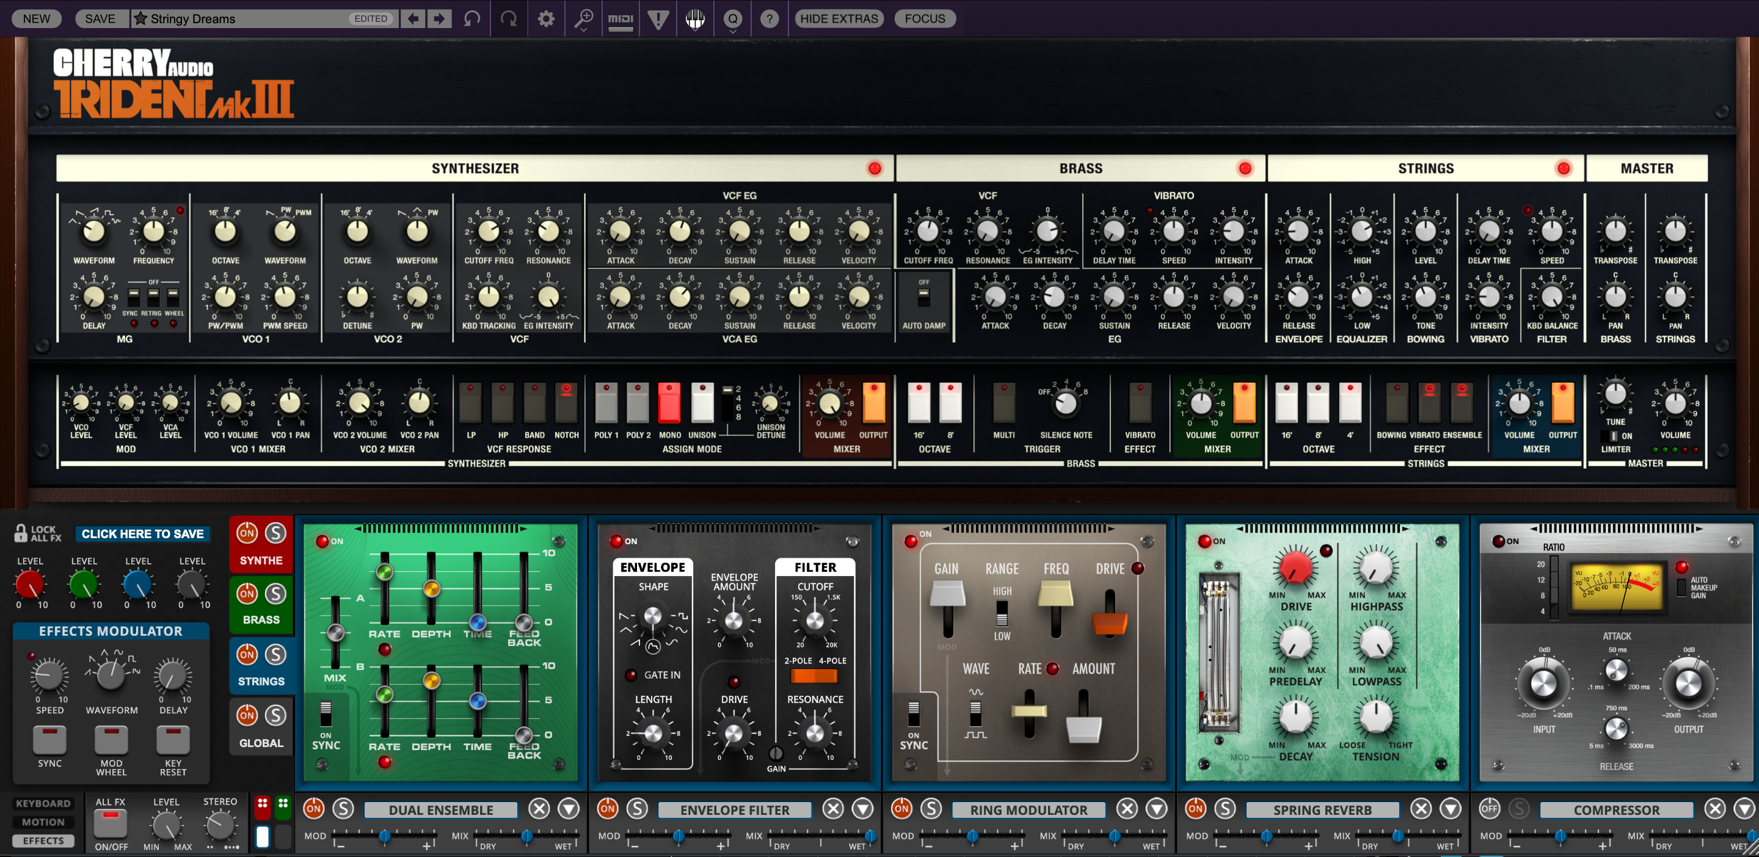
Task: Open the MIDI tab icon
Action: click(x=620, y=18)
